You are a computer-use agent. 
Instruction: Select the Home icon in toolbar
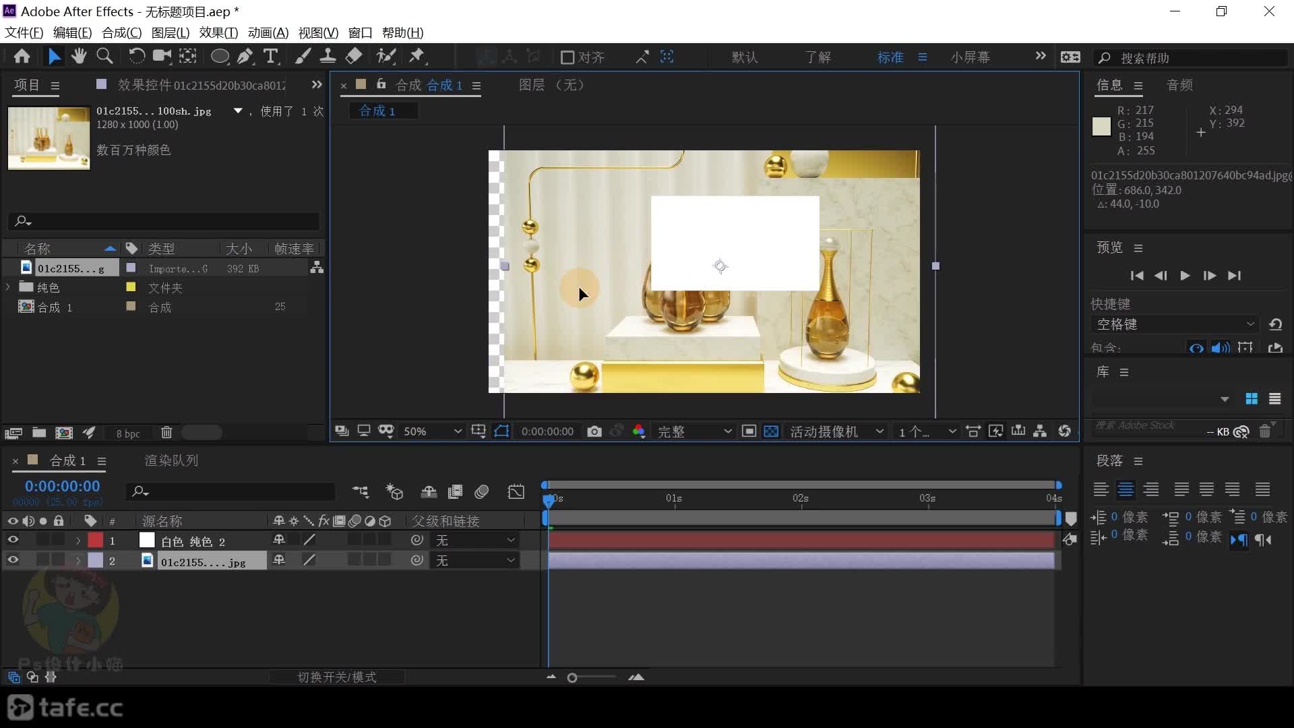coord(22,57)
